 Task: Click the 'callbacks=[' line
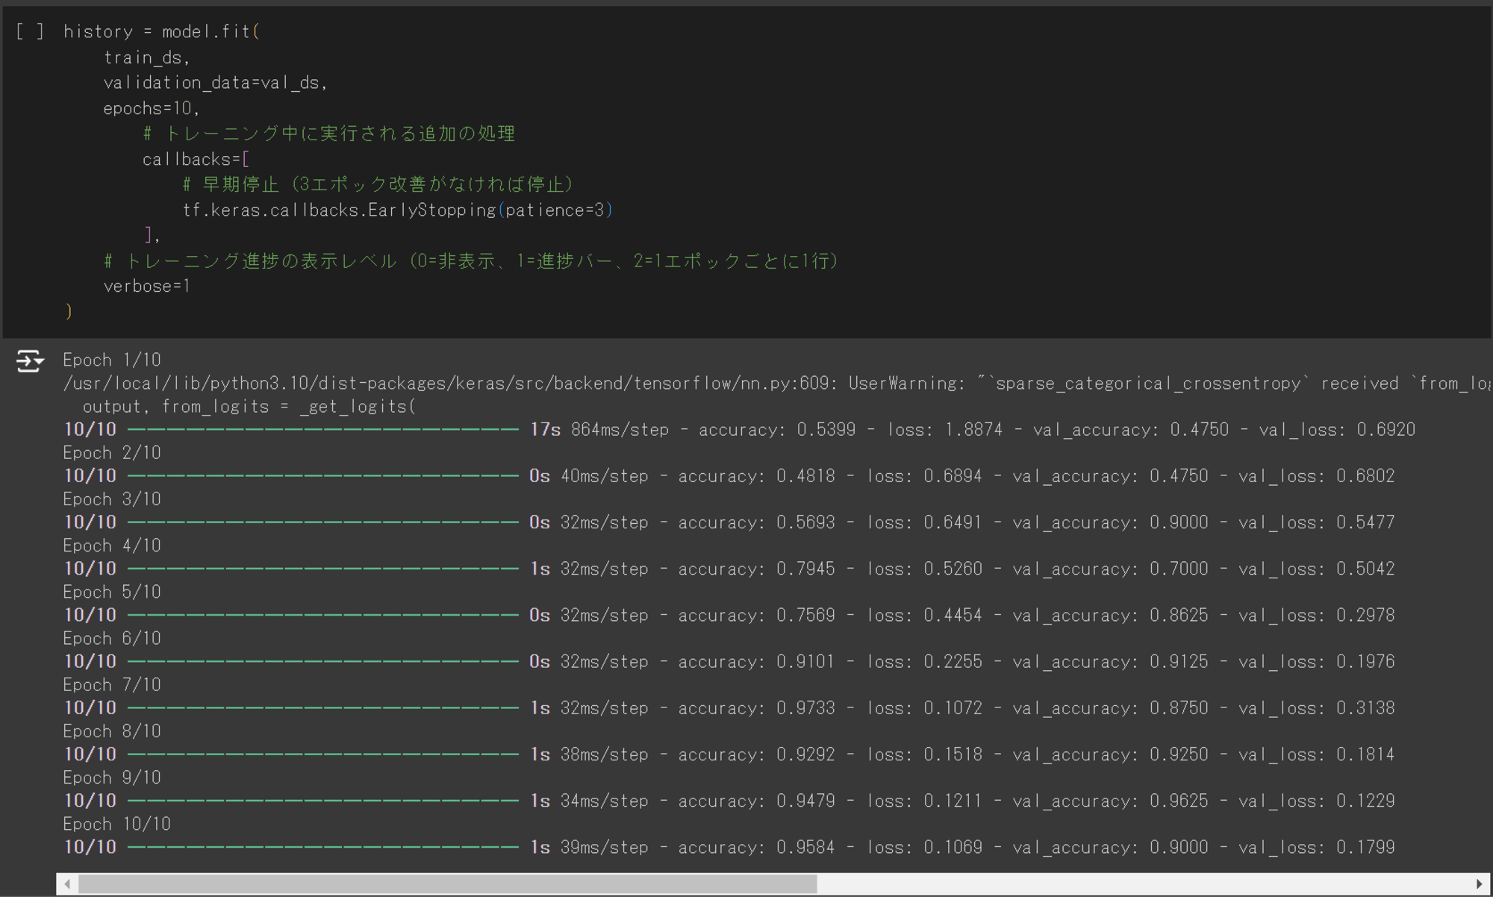[x=196, y=159]
